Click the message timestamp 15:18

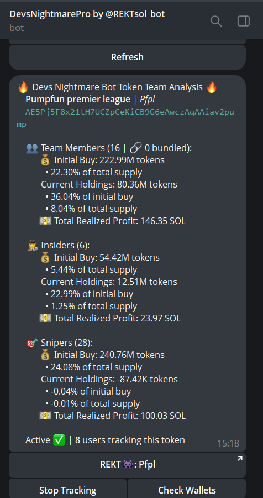228,443
